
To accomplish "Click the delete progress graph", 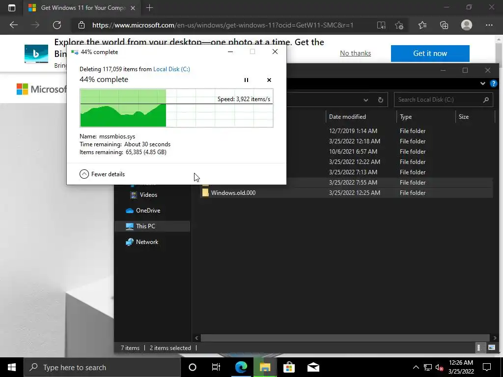I will 176,108.
